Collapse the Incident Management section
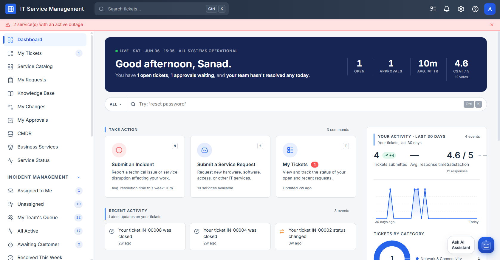The width and height of the screenshot is (500, 260). pyautogui.click(x=79, y=177)
